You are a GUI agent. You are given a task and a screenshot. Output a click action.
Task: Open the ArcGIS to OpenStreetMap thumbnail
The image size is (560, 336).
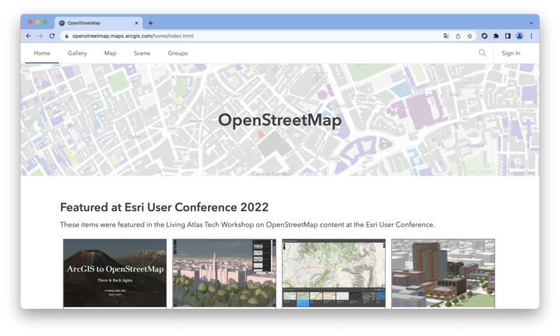pos(115,273)
